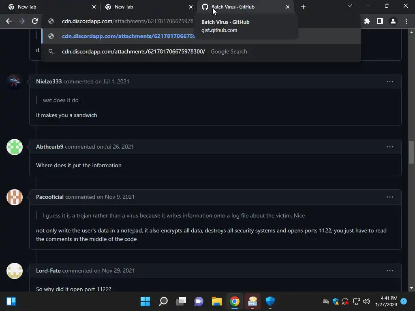Click text 'It makes you a sandwich'
Image resolution: width=415 pixels, height=311 pixels.
click(66, 115)
